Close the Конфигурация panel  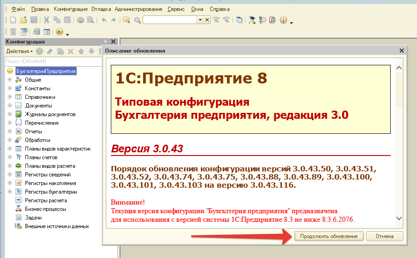(113, 41)
